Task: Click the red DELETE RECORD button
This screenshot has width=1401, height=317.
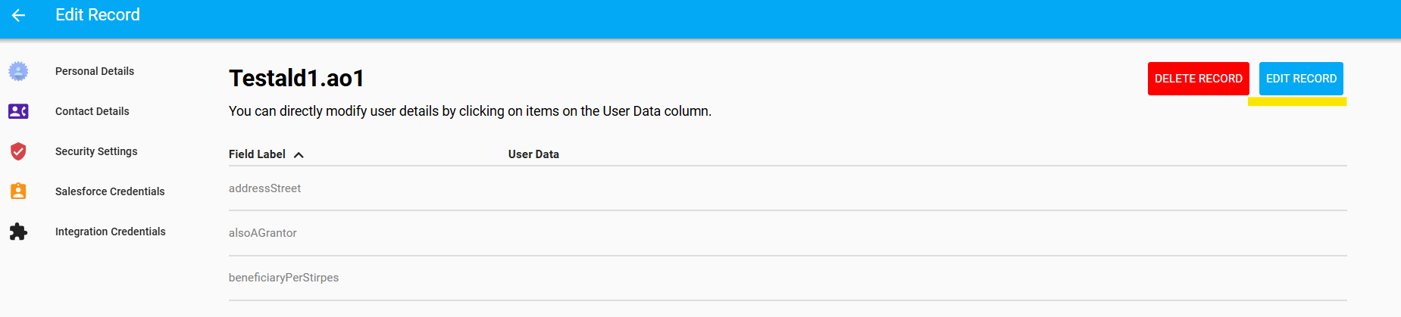Action: point(1199,79)
